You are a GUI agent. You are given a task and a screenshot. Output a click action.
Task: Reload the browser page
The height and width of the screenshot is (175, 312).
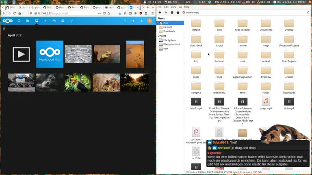pos(14,13)
